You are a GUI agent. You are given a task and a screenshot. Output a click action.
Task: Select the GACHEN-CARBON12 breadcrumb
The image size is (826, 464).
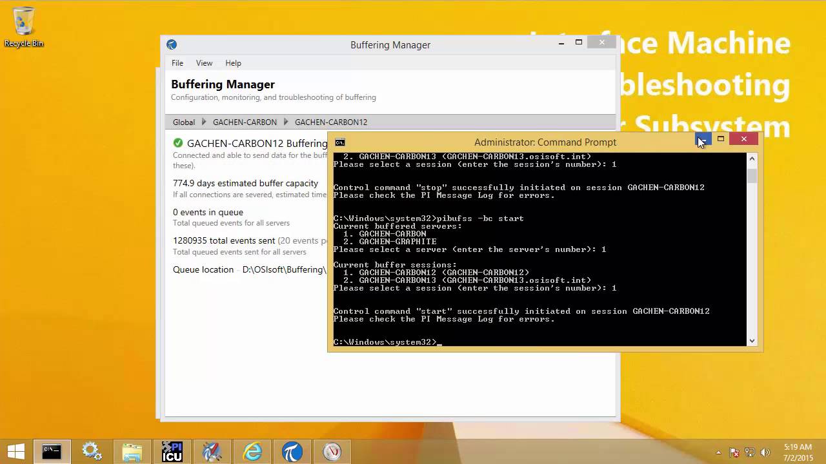[331, 122]
